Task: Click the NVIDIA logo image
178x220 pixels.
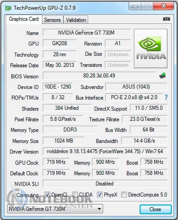Action: tap(151, 48)
